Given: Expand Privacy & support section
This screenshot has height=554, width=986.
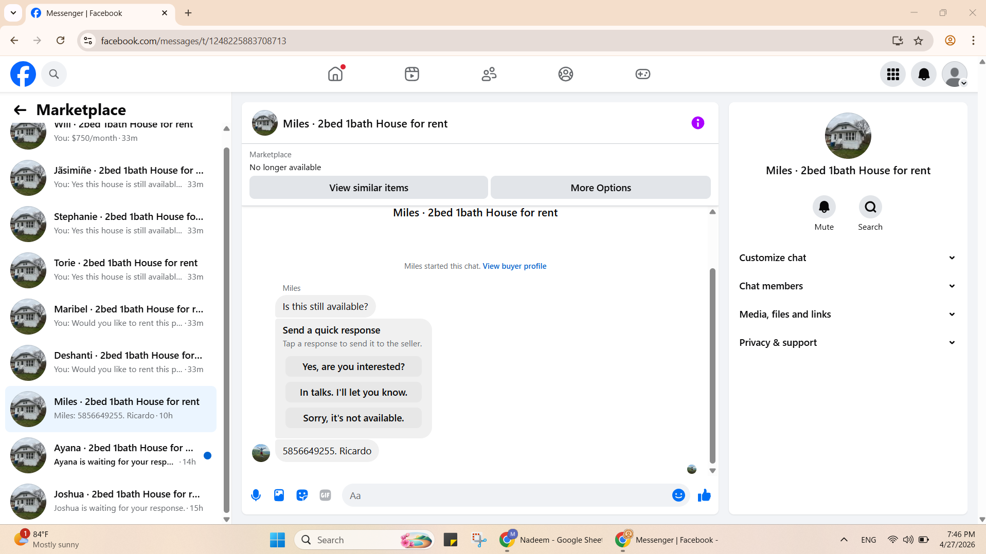Looking at the screenshot, I should click(x=848, y=343).
